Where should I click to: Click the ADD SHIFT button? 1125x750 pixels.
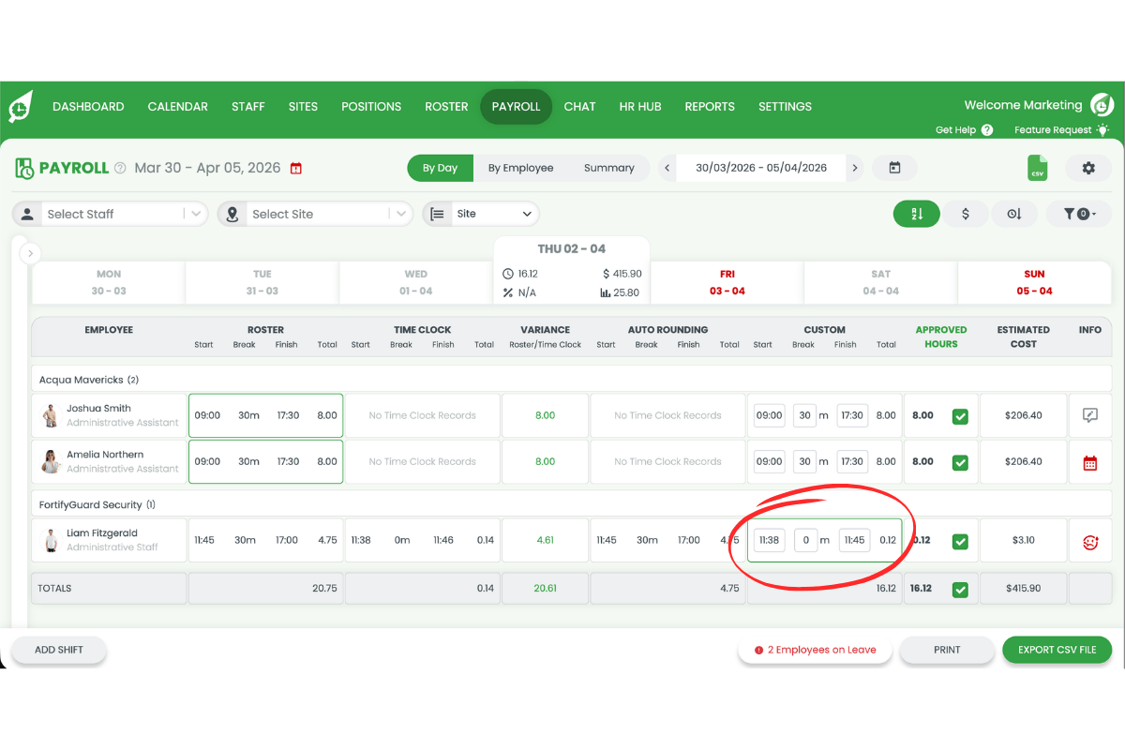(x=59, y=650)
